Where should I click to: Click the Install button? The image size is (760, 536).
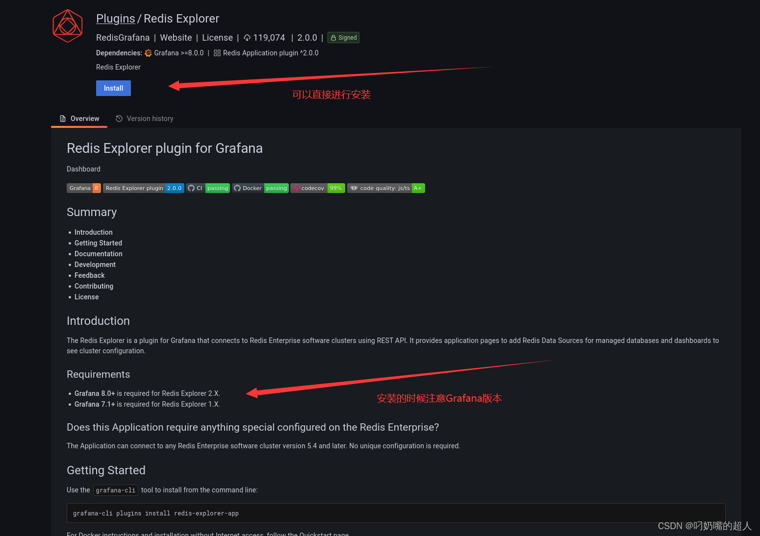point(113,88)
